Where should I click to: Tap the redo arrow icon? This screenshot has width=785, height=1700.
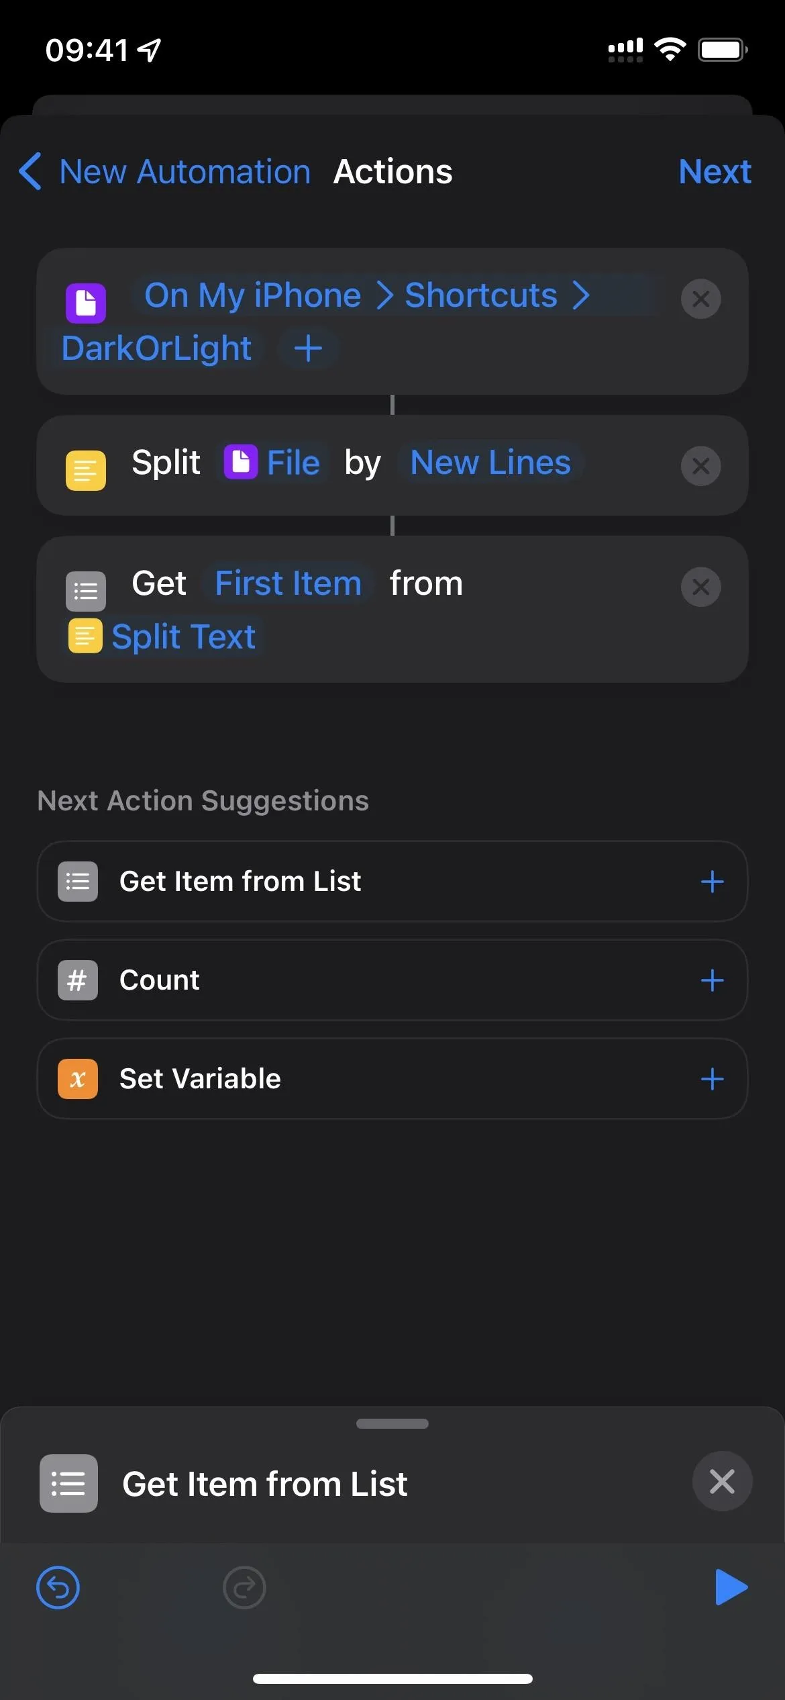[244, 1588]
